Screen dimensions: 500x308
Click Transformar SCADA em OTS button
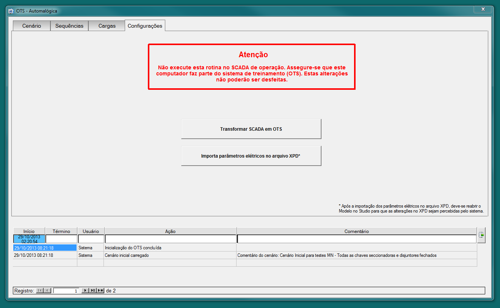(251, 129)
